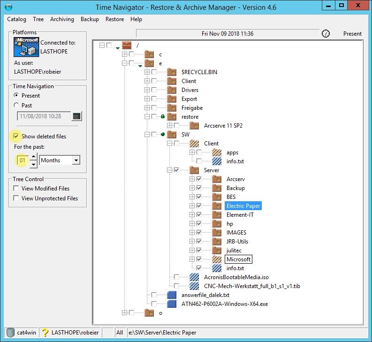Click the date bar showing Fri Nov 09 2018
Viewport: 372px width, 342px height.
pyautogui.click(x=227, y=34)
